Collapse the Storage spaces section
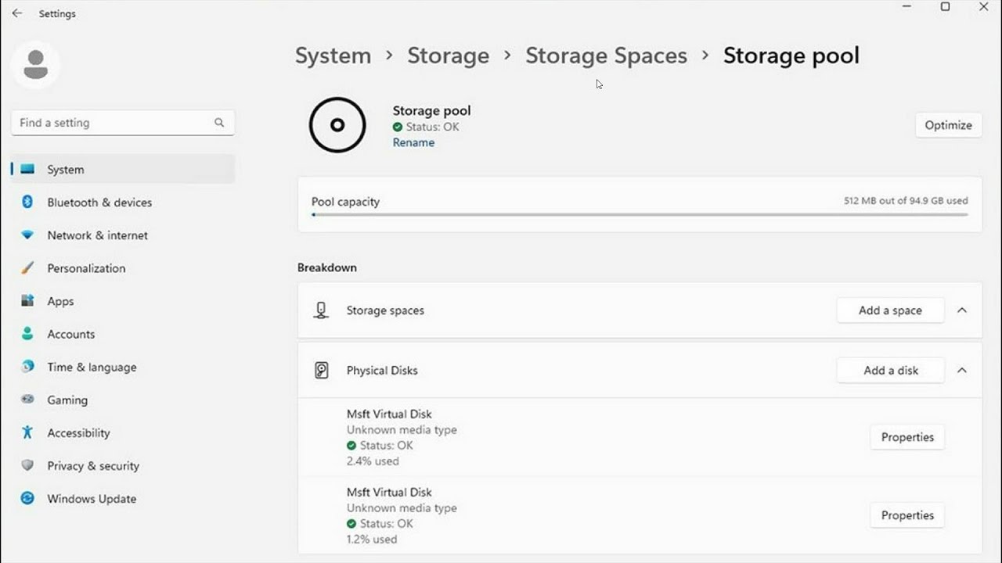 (962, 310)
